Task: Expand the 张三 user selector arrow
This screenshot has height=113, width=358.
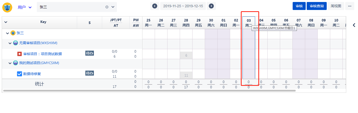Action: tap(113, 7)
